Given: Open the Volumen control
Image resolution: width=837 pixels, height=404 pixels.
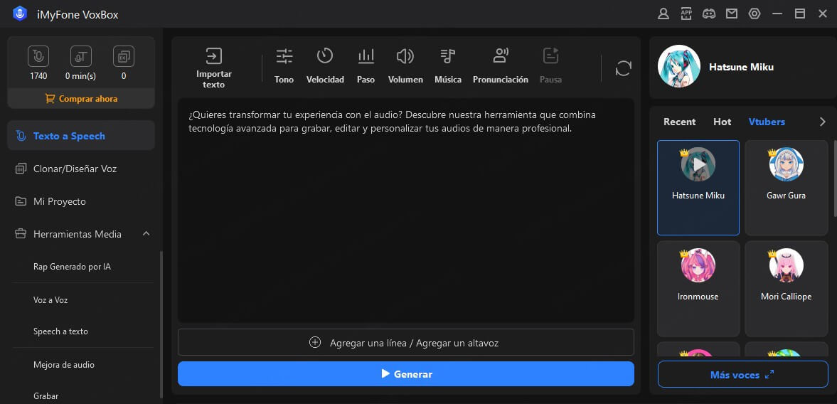Looking at the screenshot, I should click(x=405, y=66).
